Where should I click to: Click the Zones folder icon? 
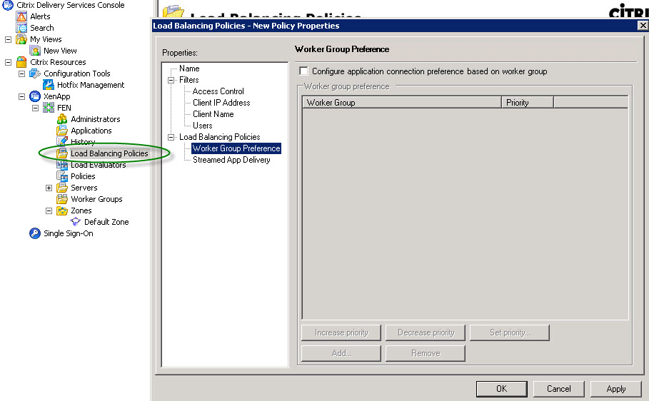(62, 210)
